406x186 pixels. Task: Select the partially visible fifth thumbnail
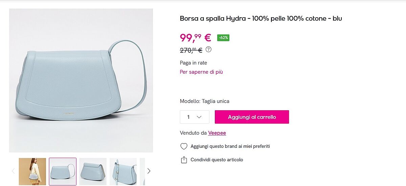142,171
